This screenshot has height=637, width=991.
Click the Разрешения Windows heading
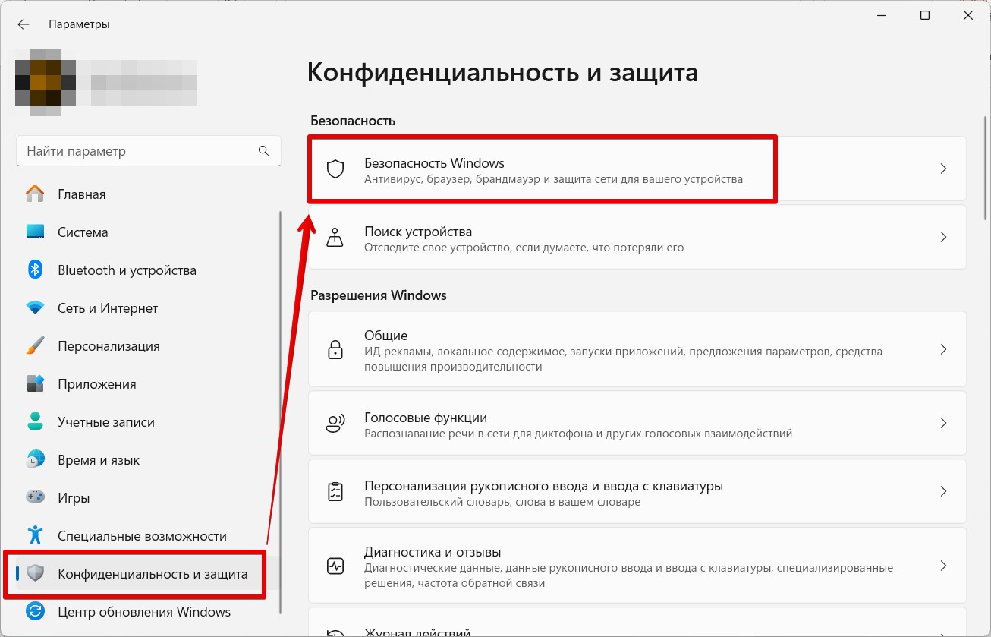(379, 295)
